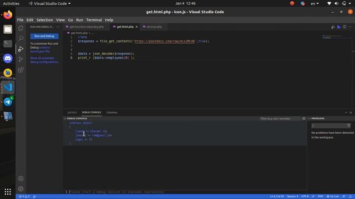Change the Spaces: 4 indentation setting
The image size is (355, 199).
coord(293,197)
